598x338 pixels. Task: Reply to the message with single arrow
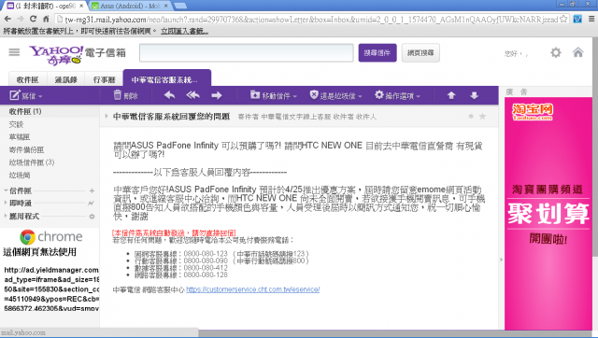[169, 95]
